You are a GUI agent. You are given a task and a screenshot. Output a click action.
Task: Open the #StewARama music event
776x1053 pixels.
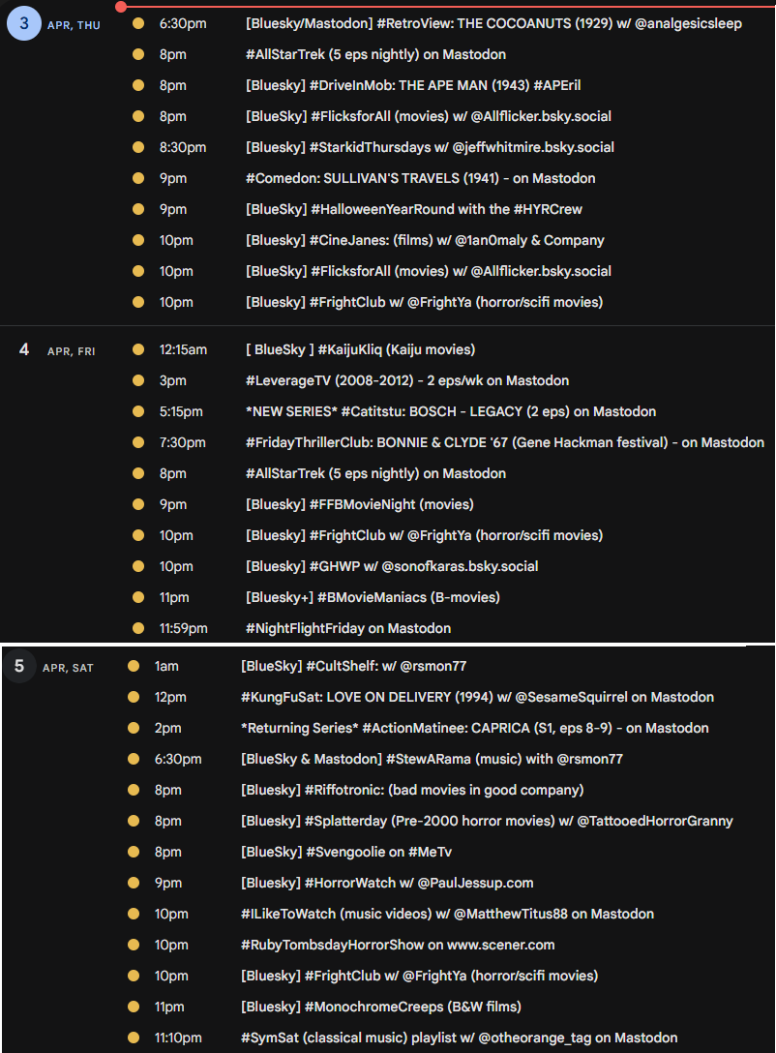pos(432,758)
